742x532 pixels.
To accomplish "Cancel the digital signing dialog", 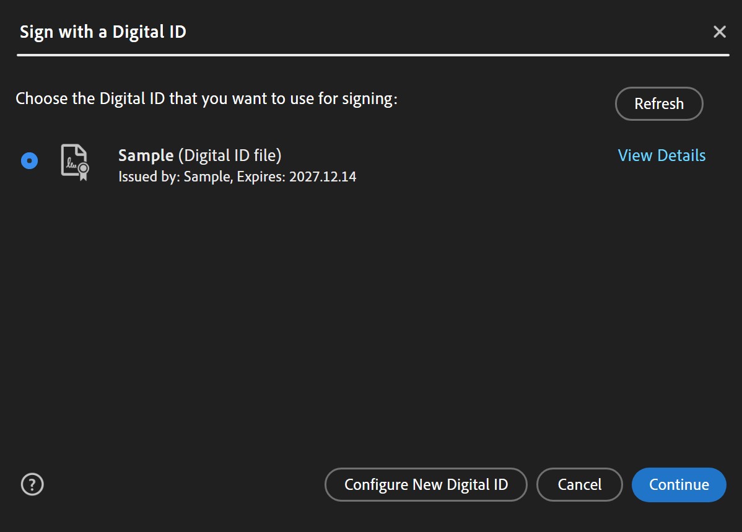I will tap(579, 484).
